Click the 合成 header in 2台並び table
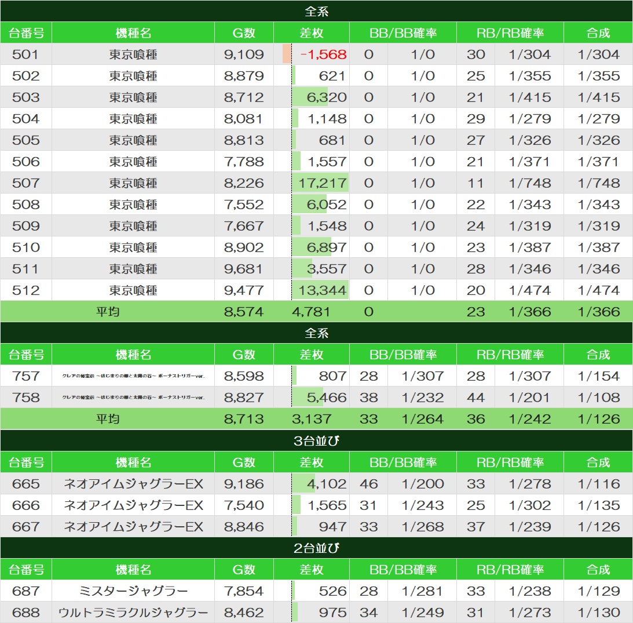633x623 pixels. point(598,569)
